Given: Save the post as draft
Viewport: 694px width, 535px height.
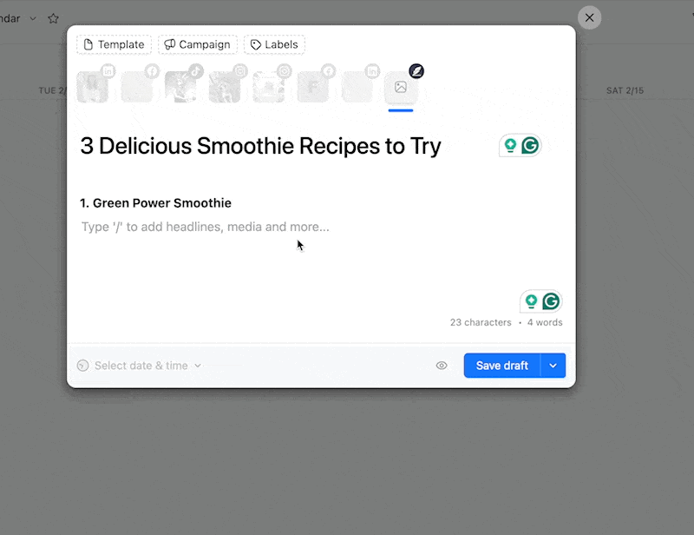Looking at the screenshot, I should coord(502,366).
